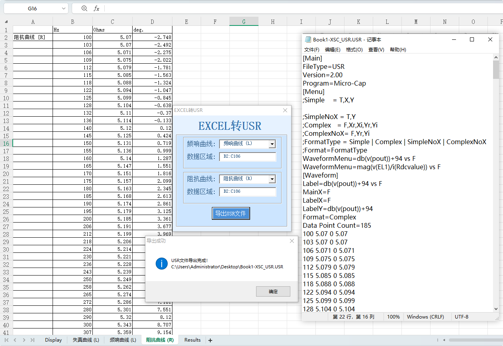Screen dimensions: 503x346
Task: Click cell with value 5.131 in row 16
Action: click(x=112, y=143)
